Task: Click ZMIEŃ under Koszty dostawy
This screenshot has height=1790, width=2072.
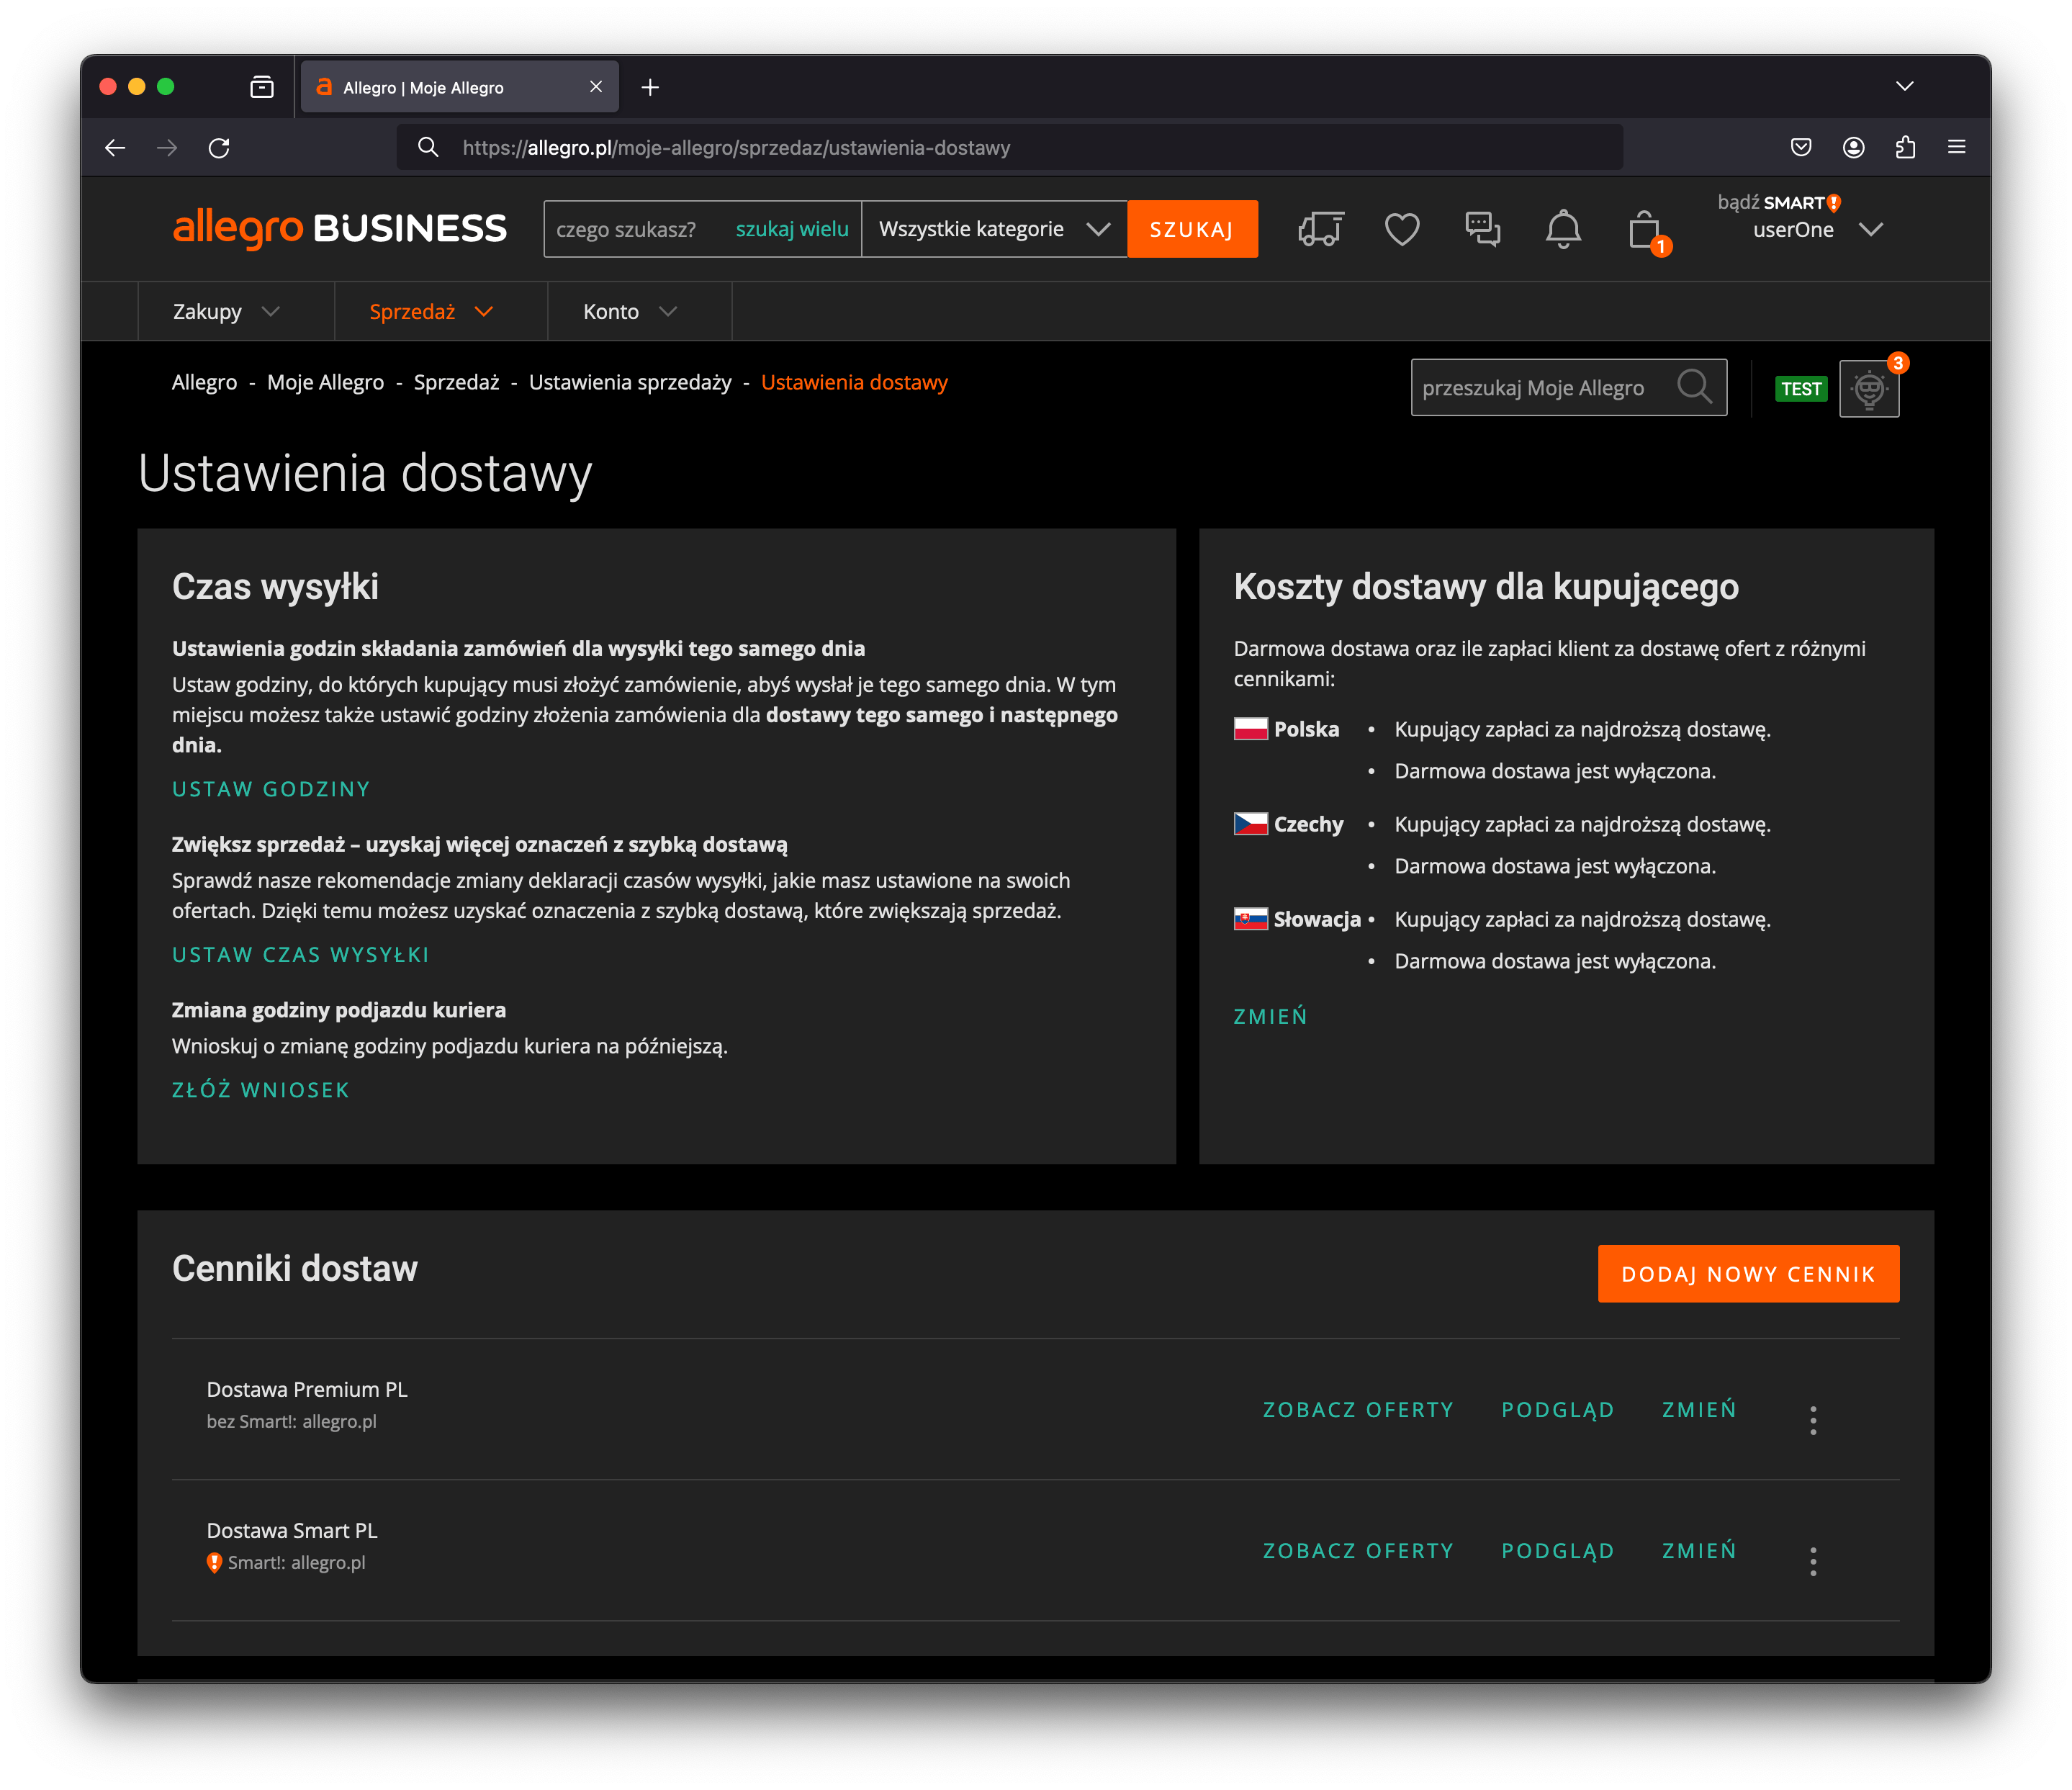Action: coord(1270,1016)
